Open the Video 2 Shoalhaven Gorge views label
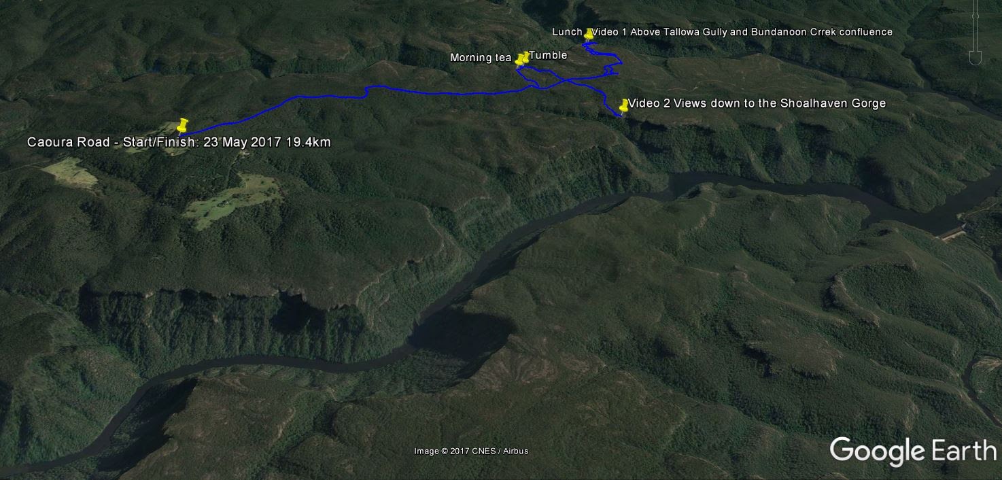1002x480 pixels. [x=757, y=103]
